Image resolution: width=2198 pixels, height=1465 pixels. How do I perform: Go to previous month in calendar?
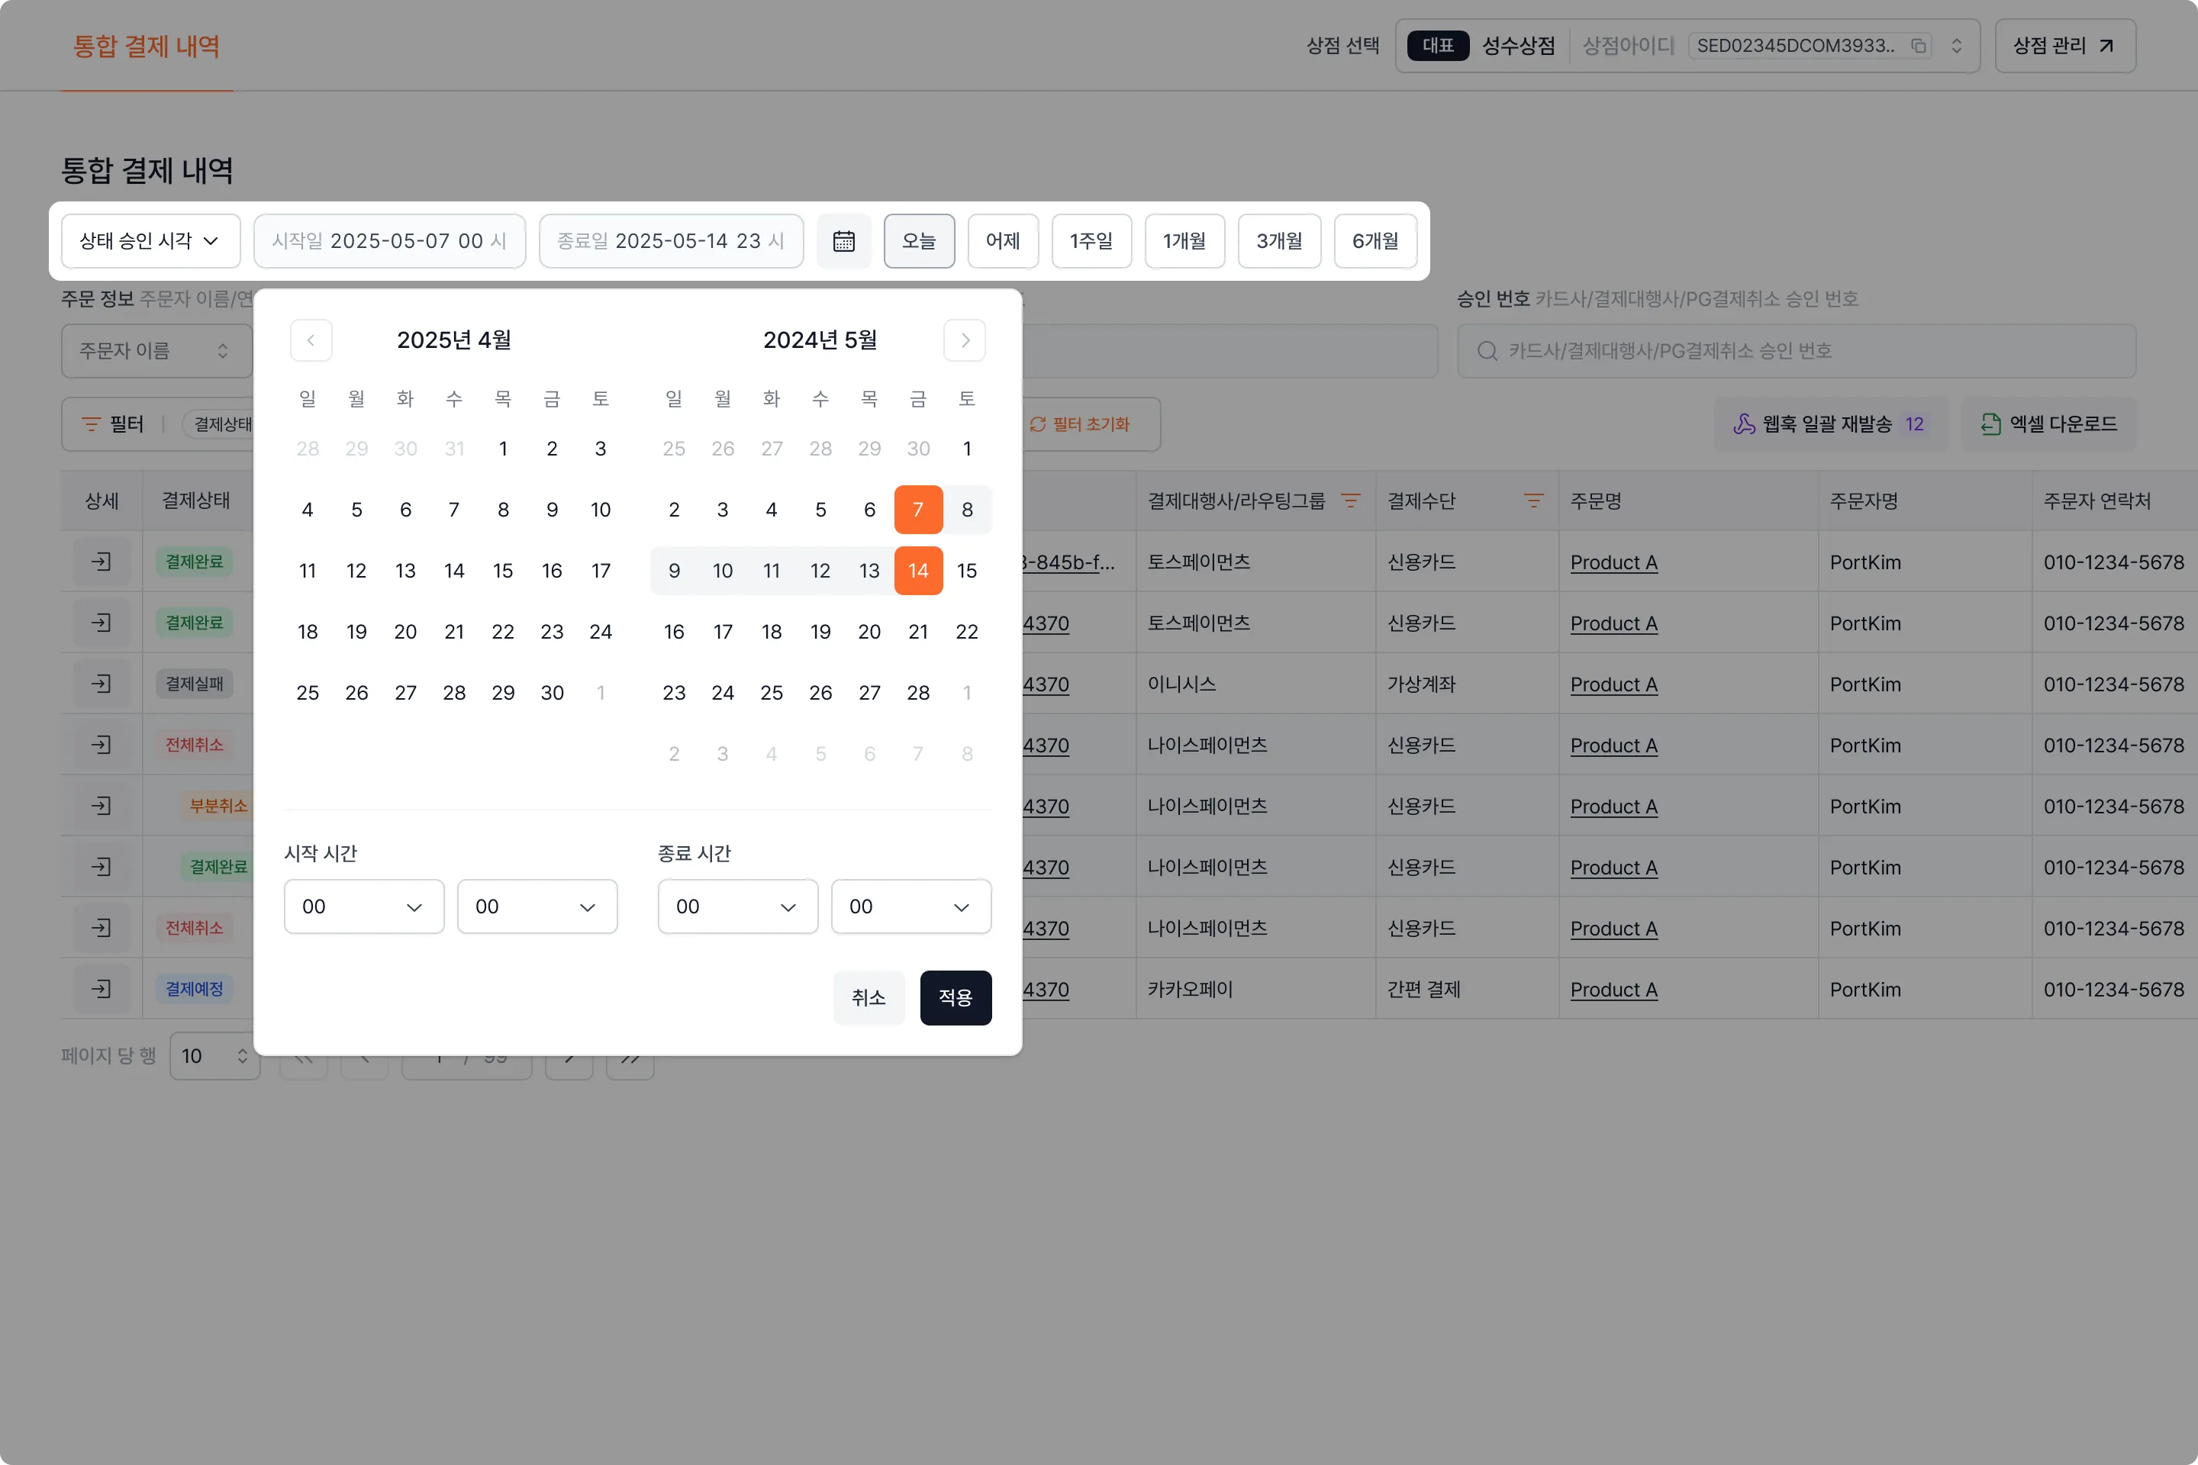311,340
